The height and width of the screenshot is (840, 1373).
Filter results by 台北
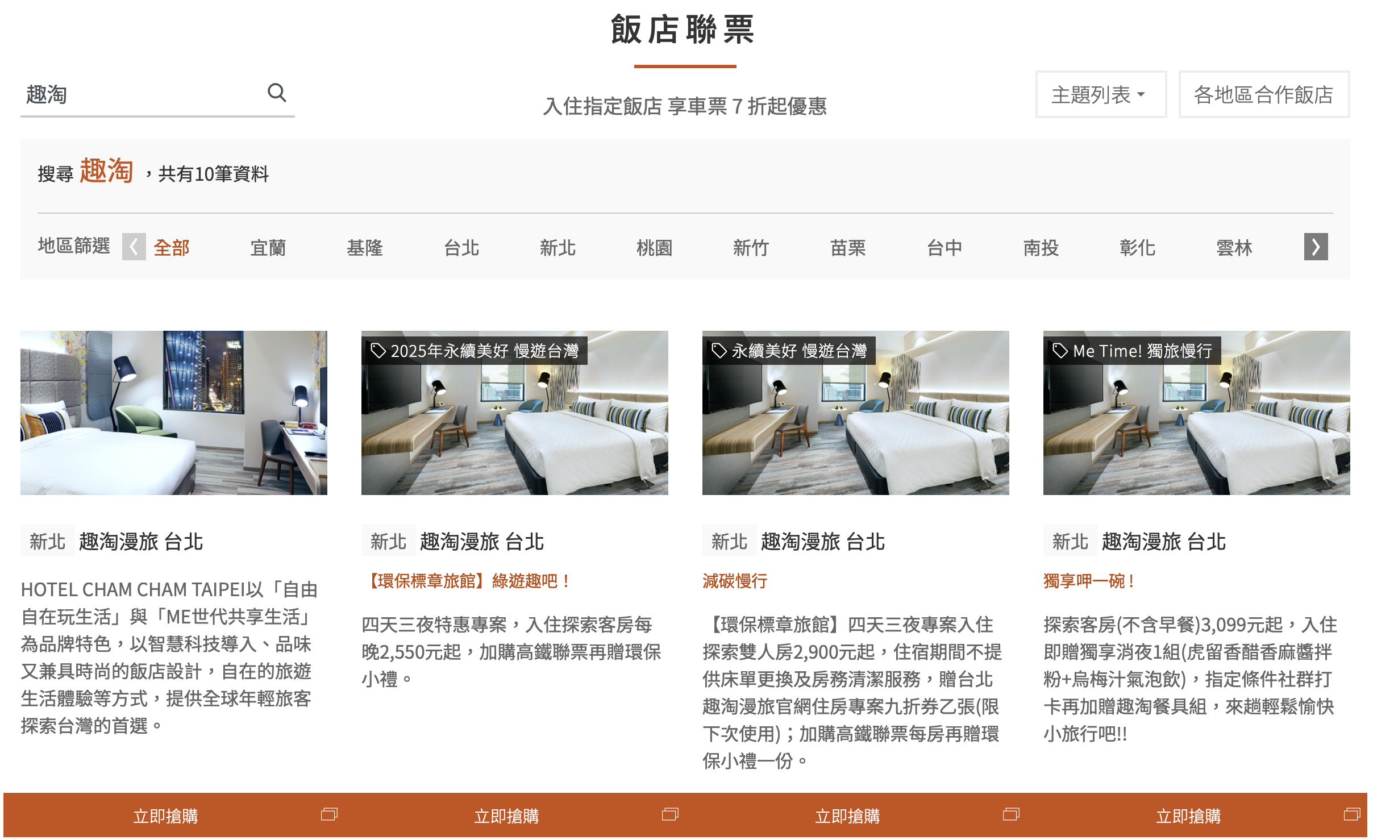[x=461, y=248]
